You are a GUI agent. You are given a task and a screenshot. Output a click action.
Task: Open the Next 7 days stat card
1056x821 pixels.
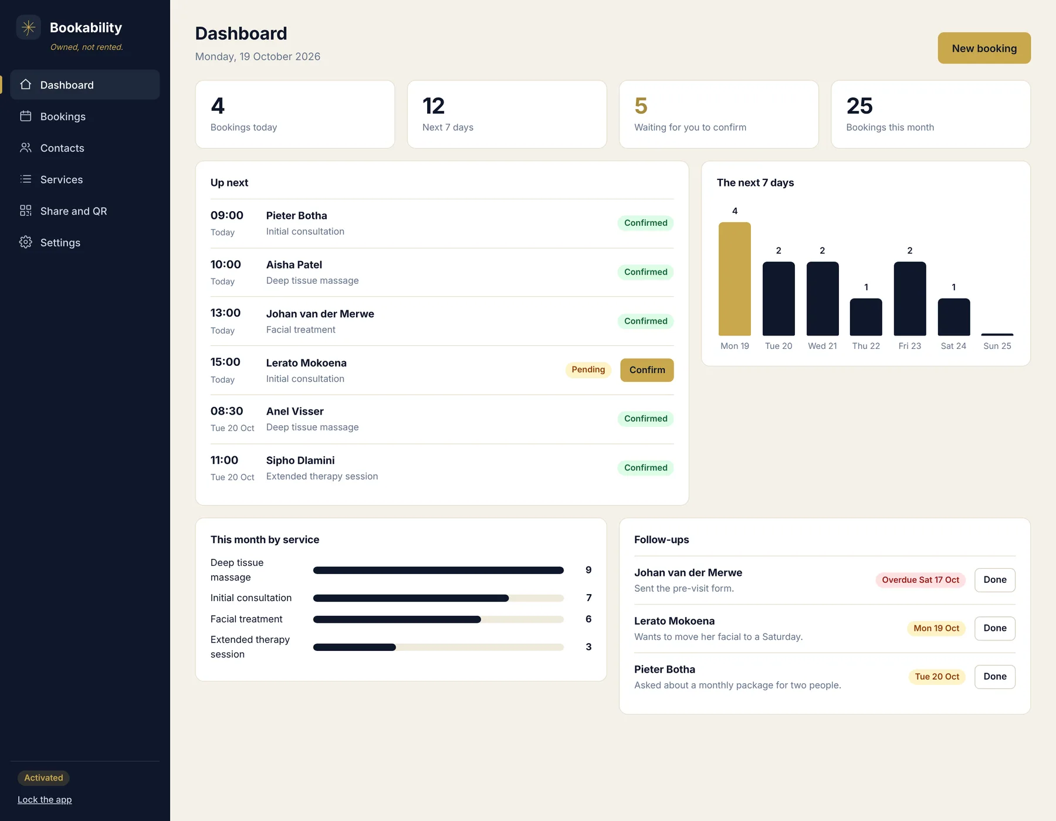507,114
